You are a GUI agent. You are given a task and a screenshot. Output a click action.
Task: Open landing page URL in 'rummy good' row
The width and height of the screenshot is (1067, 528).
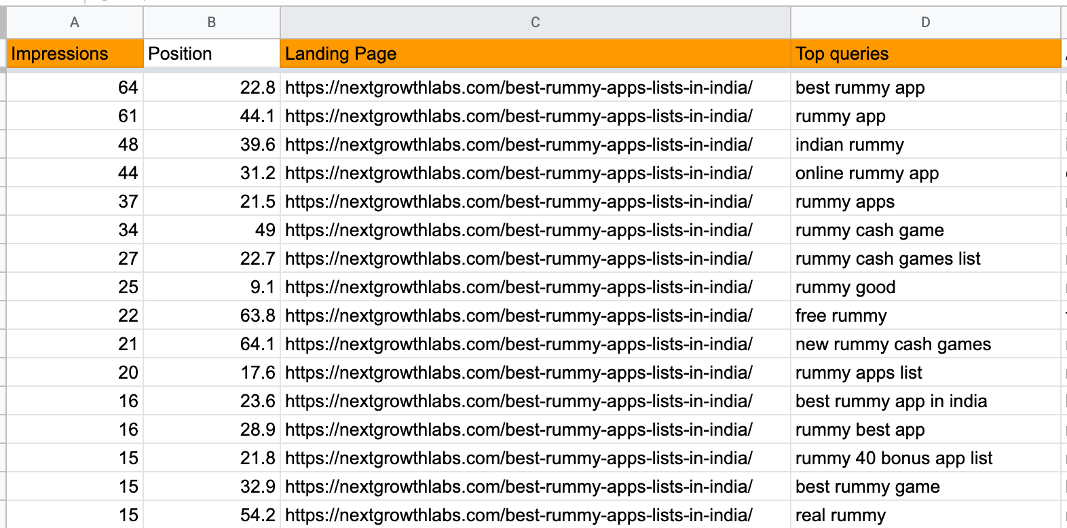point(519,287)
